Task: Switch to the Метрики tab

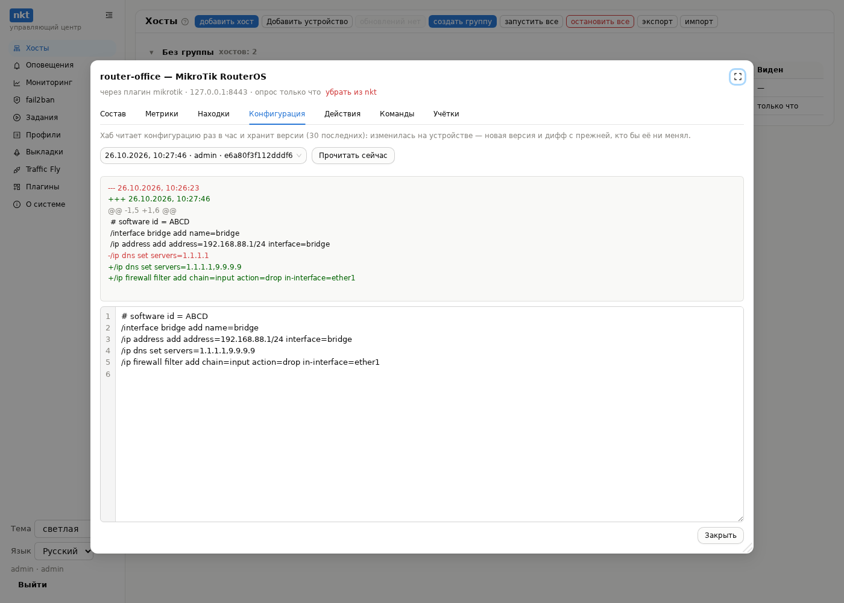Action: [x=162, y=114]
